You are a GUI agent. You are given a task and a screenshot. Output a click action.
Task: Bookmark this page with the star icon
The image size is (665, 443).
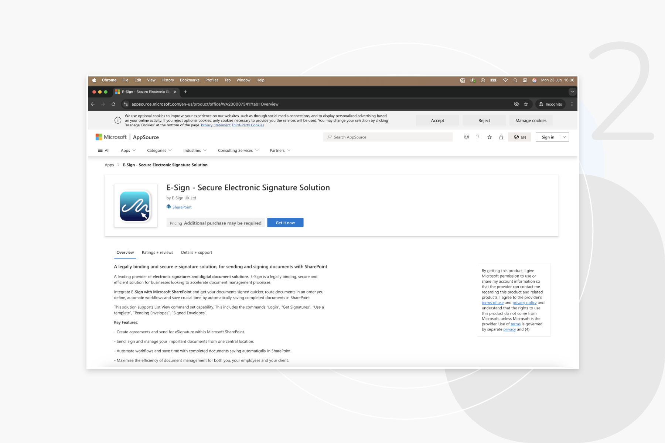tap(526, 104)
